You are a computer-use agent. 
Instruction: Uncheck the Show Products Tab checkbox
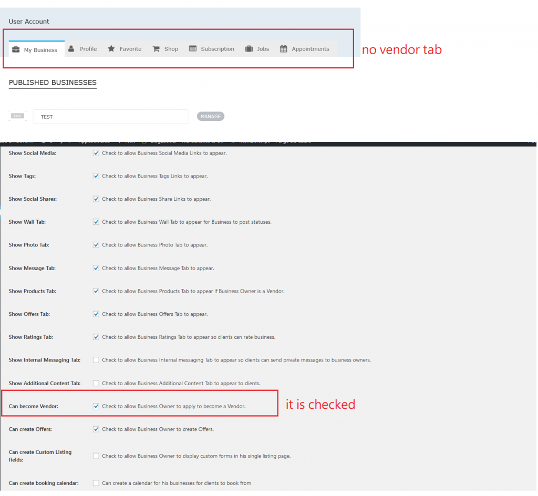click(x=96, y=291)
